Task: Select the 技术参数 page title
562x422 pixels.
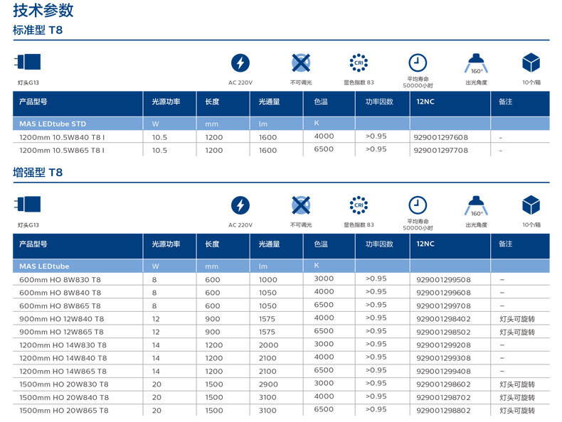Action: coord(43,11)
